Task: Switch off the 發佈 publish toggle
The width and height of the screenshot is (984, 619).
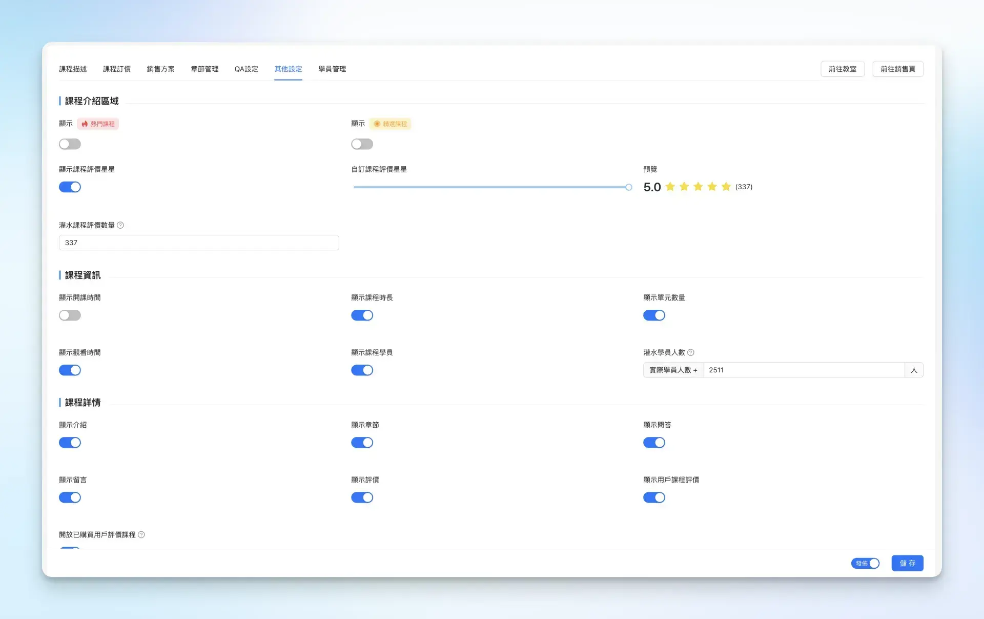Action: pos(865,563)
